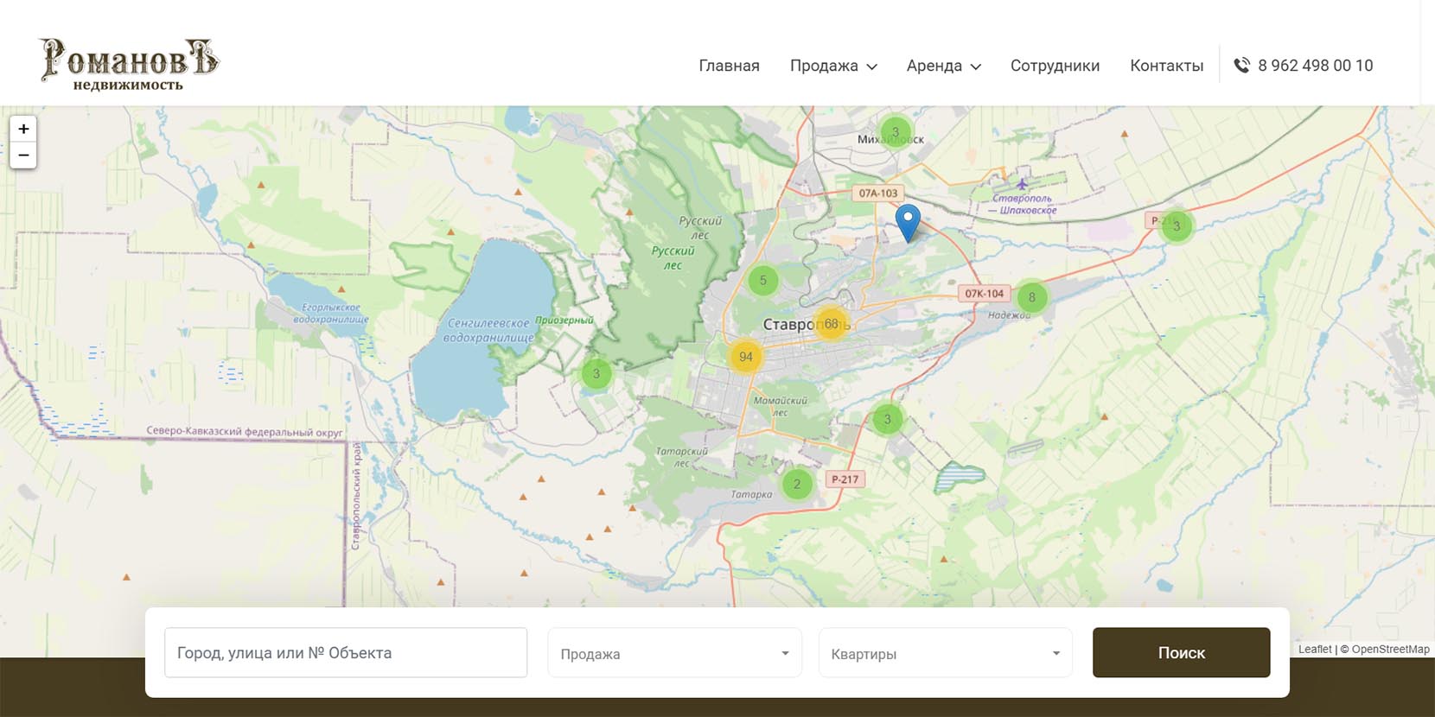Zoom out the map with minus button
This screenshot has width=1435, height=717.
[23, 155]
